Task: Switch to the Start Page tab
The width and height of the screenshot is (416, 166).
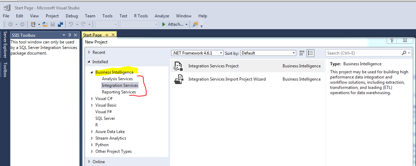Action: tap(92, 35)
